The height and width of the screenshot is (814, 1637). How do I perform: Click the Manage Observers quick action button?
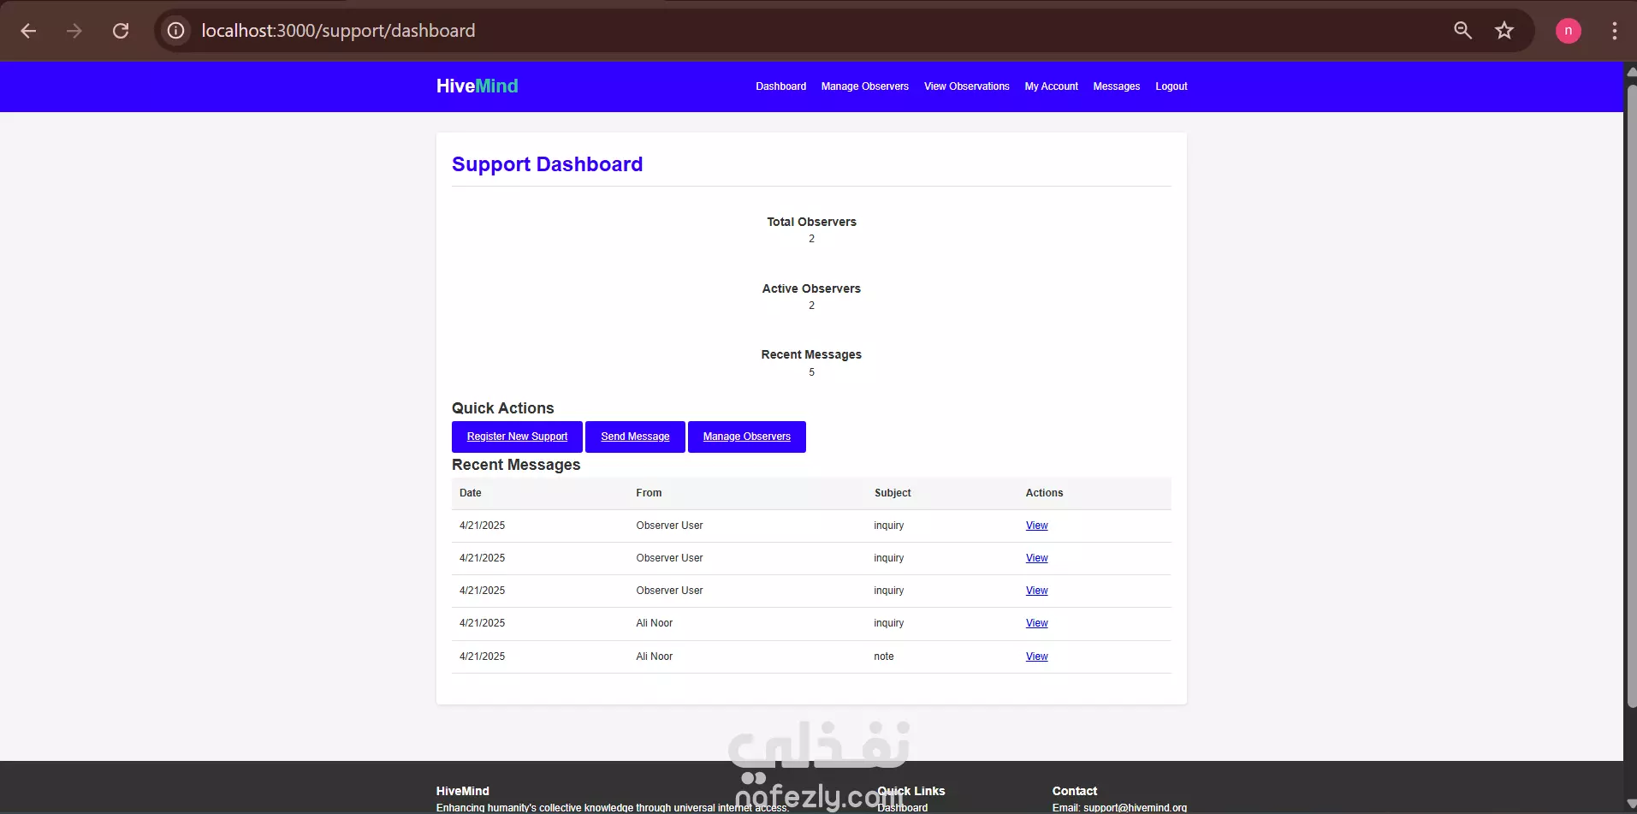click(x=746, y=437)
